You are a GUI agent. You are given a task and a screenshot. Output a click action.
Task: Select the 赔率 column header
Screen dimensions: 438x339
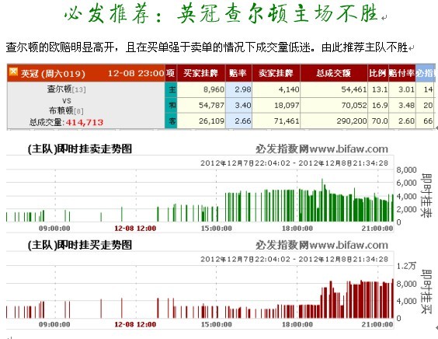coord(238,73)
